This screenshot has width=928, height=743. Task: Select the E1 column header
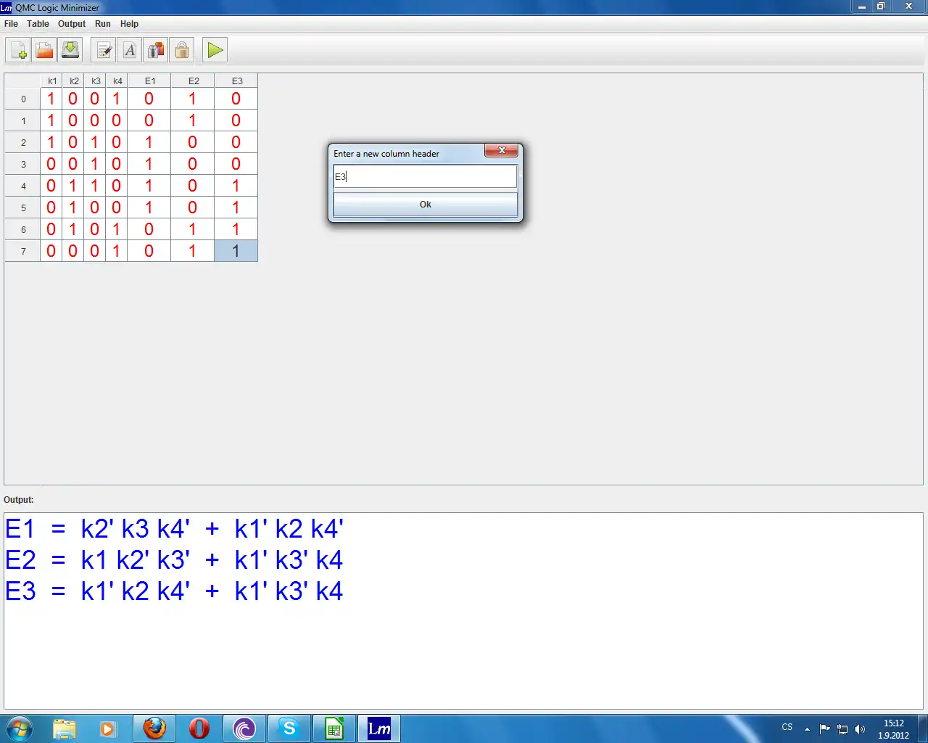click(149, 81)
